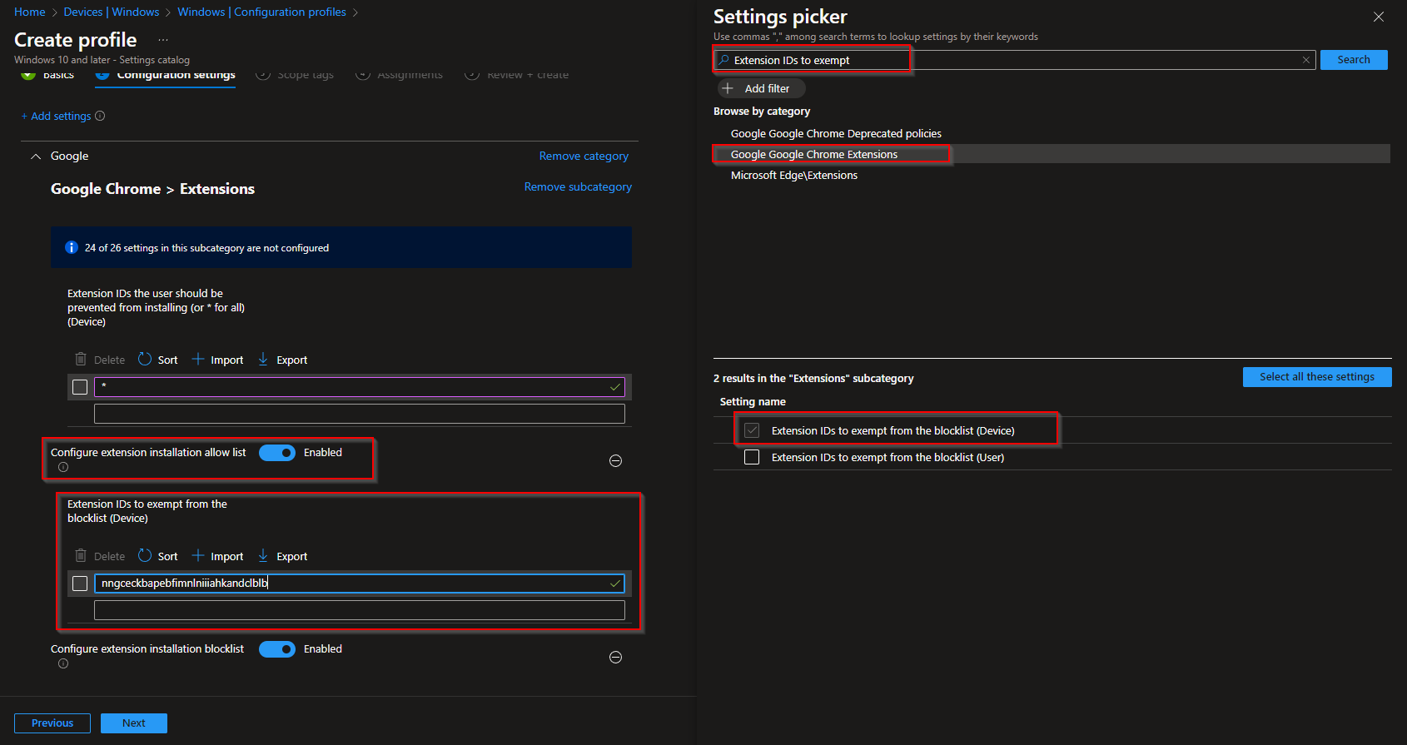Click Remove category link
The image size is (1407, 745).
[x=584, y=156]
